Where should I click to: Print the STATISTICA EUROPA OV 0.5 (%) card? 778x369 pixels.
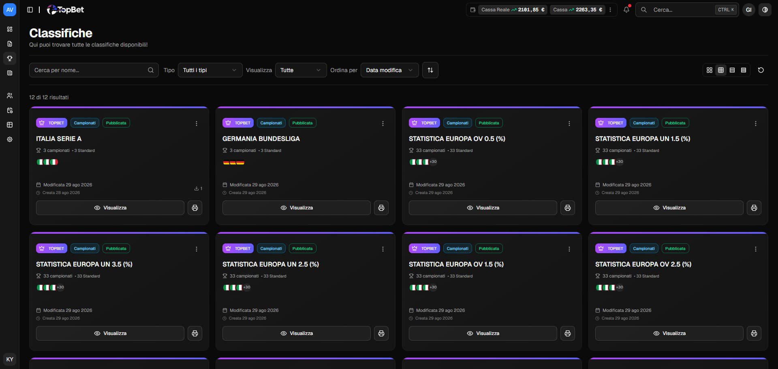[568, 208]
